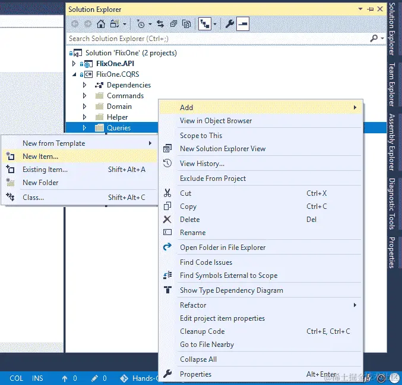Click the Properties wrench icon in toolbar
402x385 pixels.
pos(229,24)
